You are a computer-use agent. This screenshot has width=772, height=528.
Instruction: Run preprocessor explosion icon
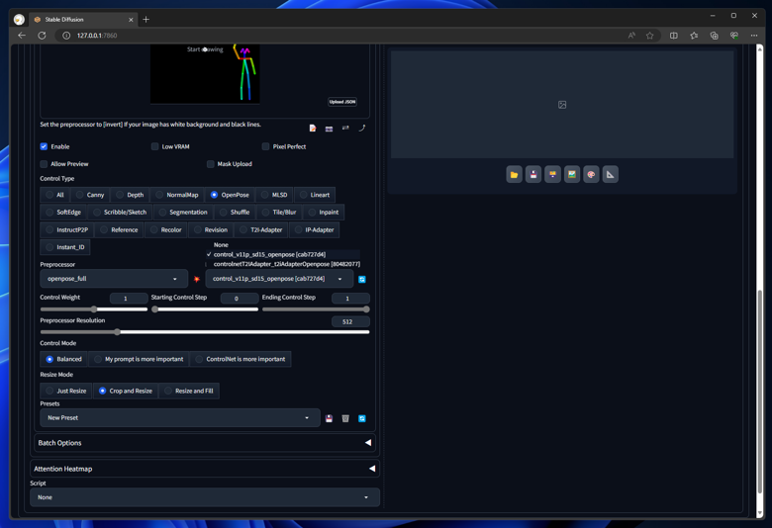(196, 279)
